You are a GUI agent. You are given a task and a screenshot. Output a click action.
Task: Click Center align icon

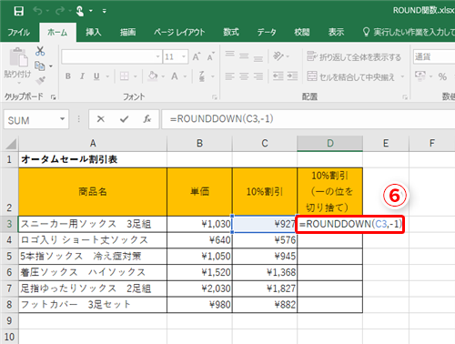point(244,76)
